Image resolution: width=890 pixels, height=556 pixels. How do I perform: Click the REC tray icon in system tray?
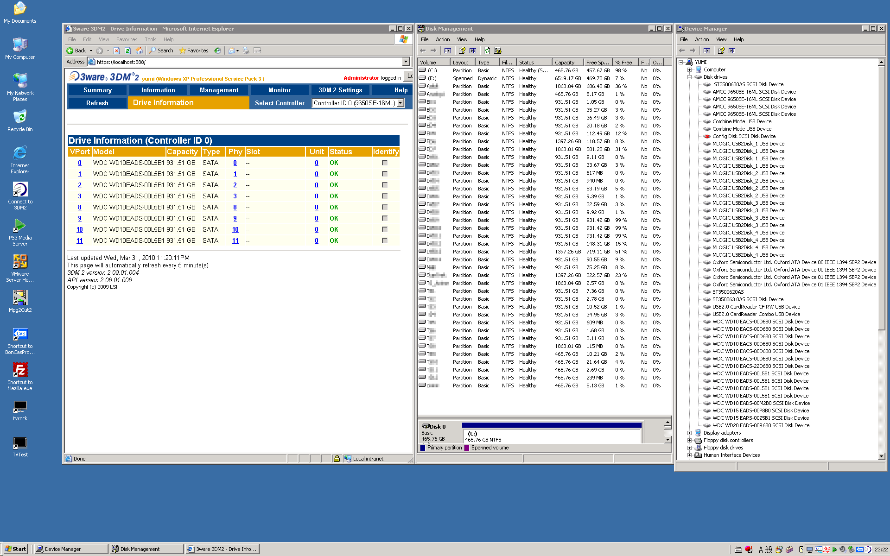826,549
